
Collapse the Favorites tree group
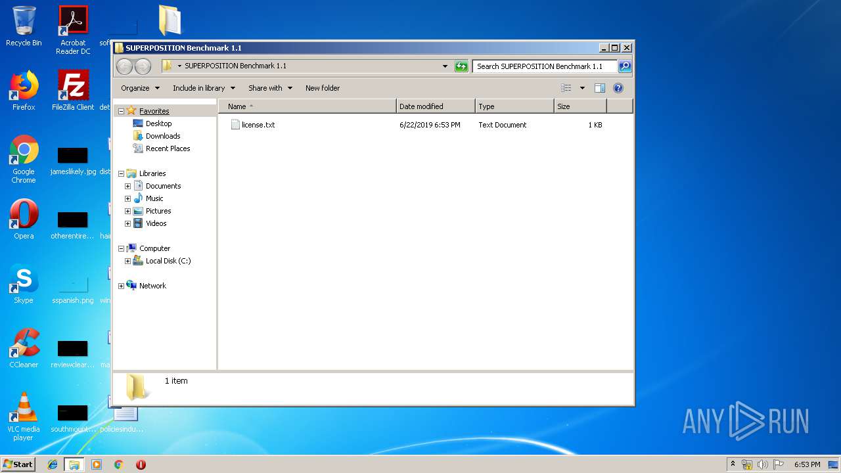121,111
